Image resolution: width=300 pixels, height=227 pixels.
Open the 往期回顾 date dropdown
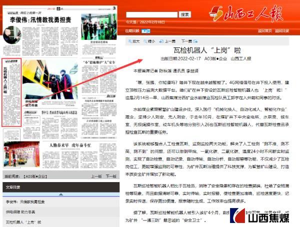(x=146, y=31)
